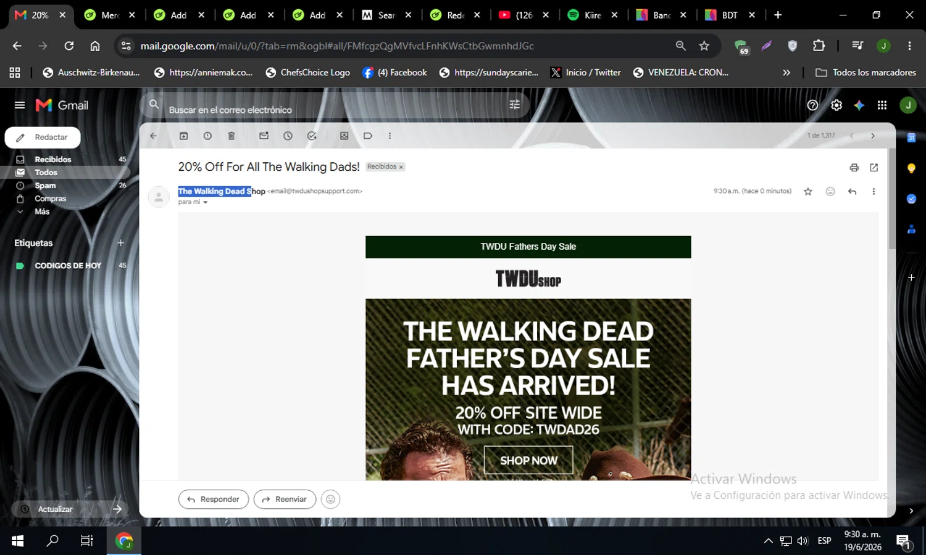Viewport: 926px width, 555px height.
Task: Click the TWDU Shop logo in email
Action: pyautogui.click(x=528, y=279)
